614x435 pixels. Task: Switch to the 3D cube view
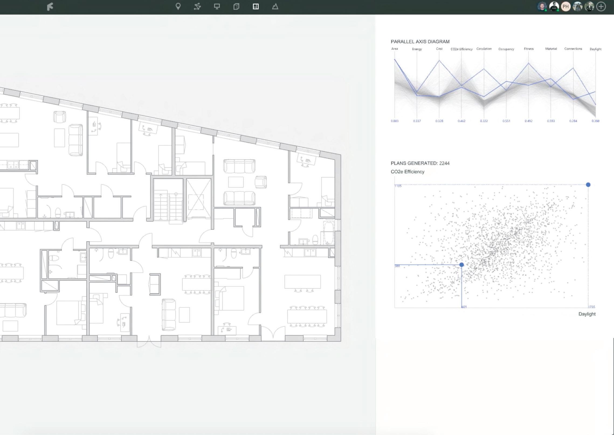tap(236, 6)
